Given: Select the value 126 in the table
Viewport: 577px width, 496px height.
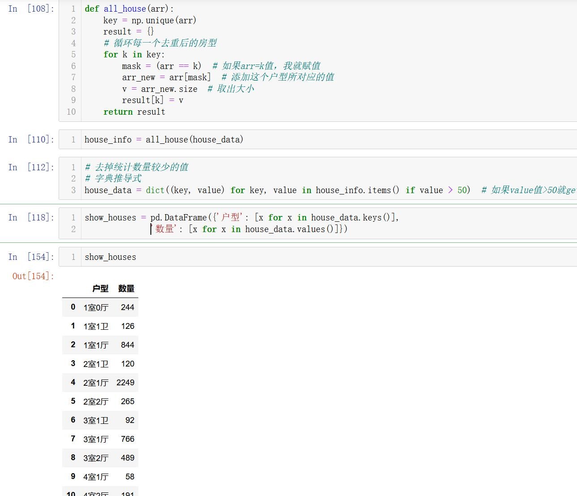Looking at the screenshot, I should [x=128, y=326].
